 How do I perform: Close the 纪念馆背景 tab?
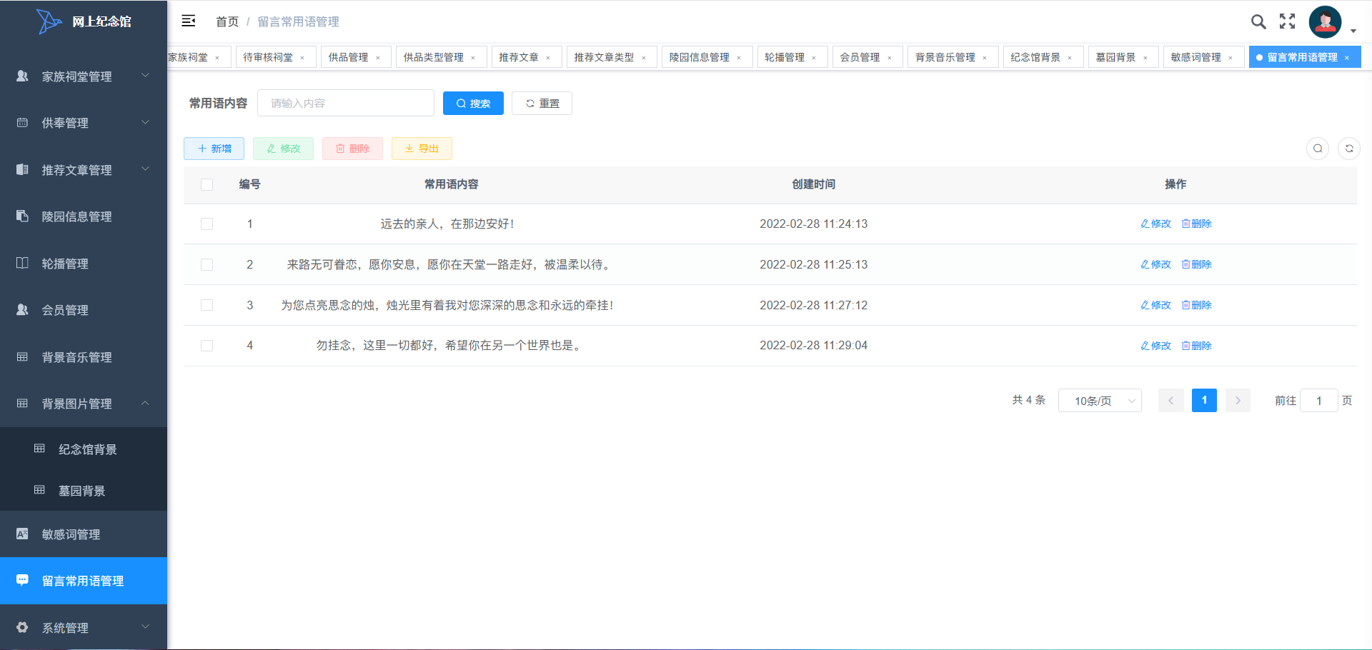[1070, 58]
